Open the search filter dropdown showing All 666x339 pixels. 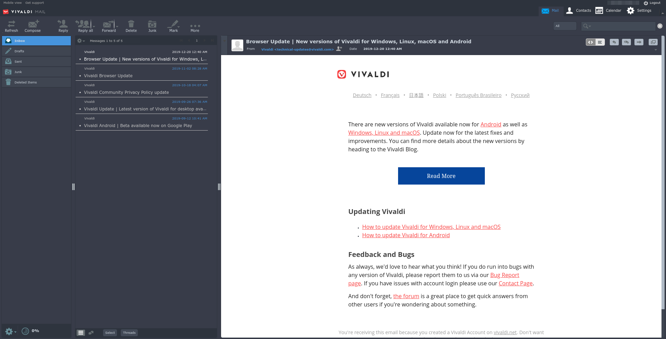565,26
